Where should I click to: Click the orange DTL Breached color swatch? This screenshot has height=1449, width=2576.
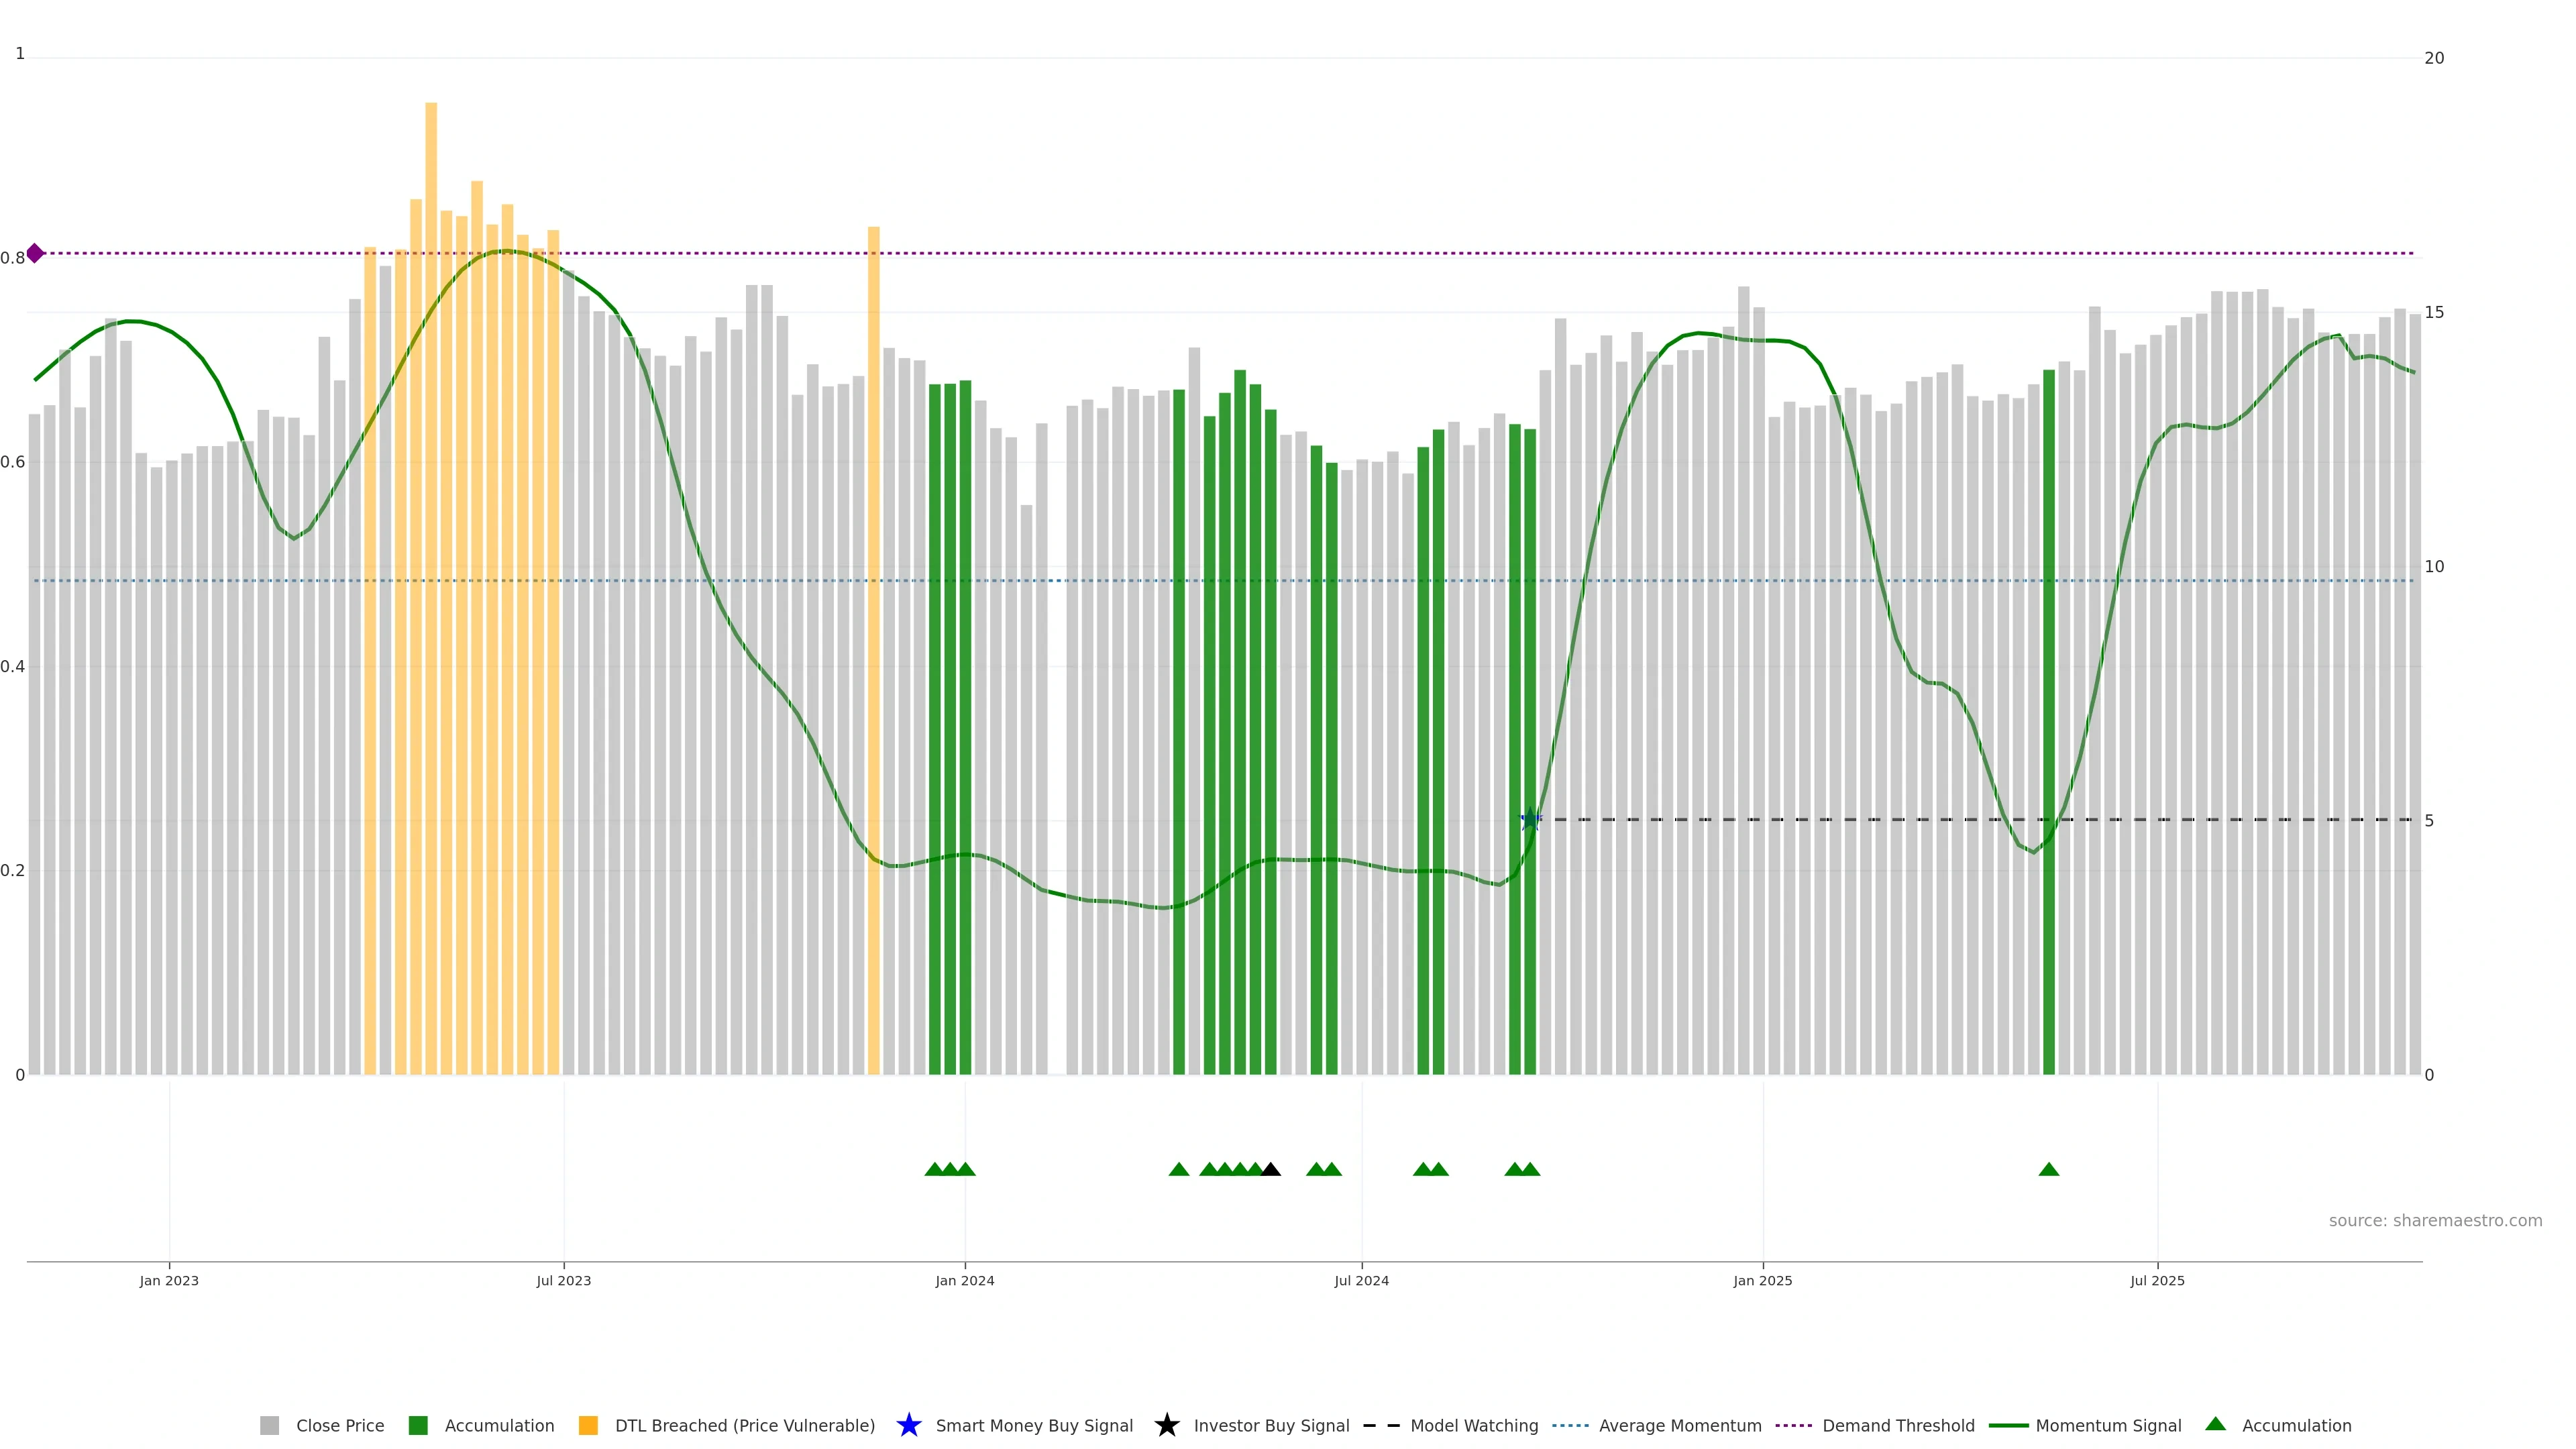coord(588,1425)
